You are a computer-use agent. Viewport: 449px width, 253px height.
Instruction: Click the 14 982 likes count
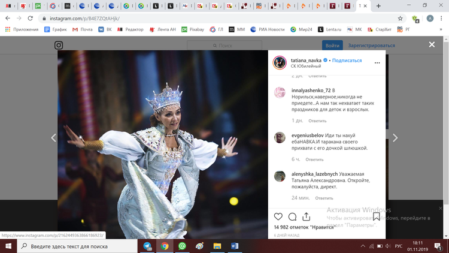(x=304, y=227)
